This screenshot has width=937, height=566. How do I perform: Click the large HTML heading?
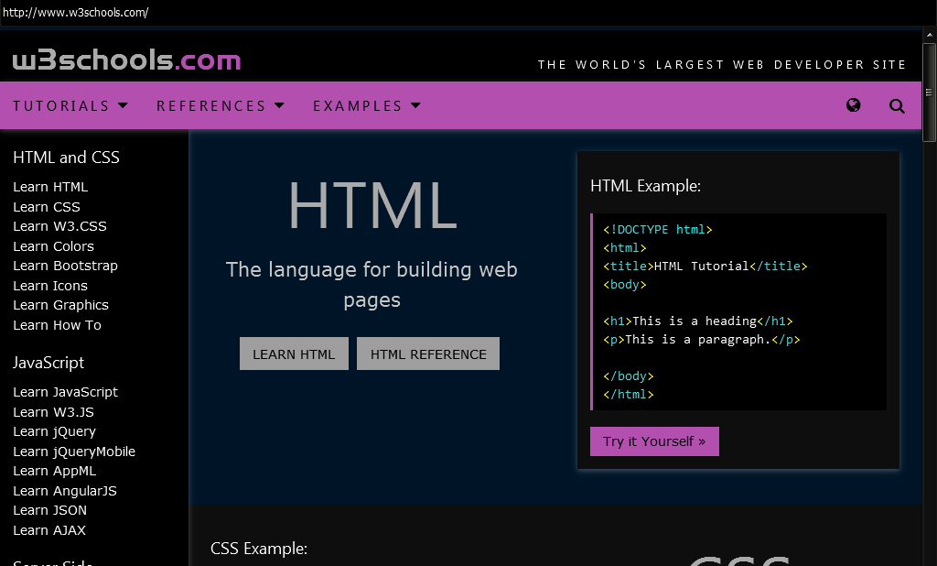coord(372,205)
